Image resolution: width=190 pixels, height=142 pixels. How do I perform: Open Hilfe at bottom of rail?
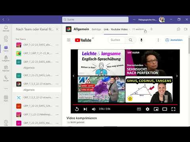tap(6, 123)
